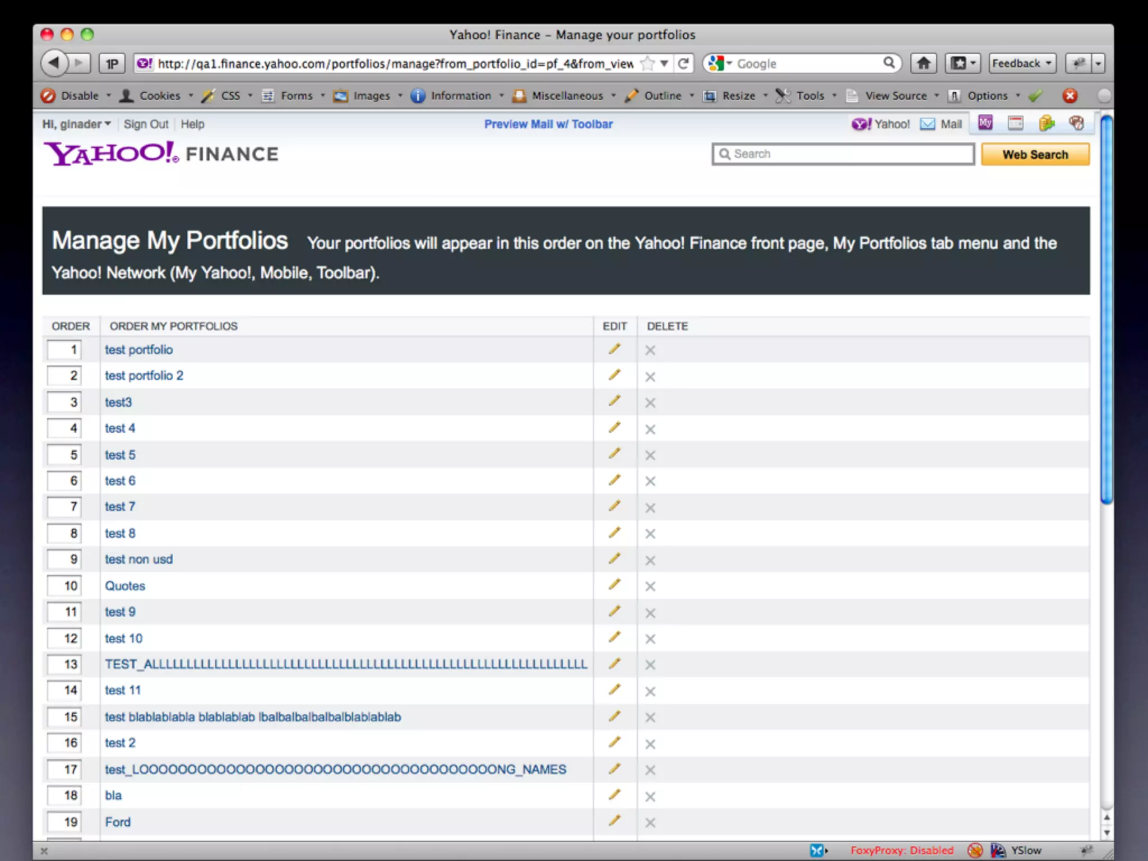This screenshot has width=1148, height=861.
Task: Open the Yahoo Mail envelope icon
Action: point(928,124)
